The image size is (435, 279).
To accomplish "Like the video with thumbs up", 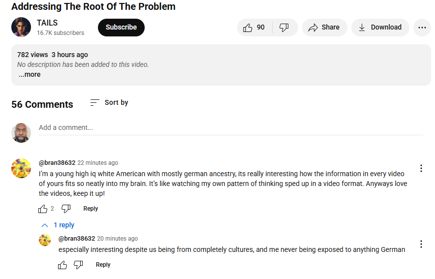I will [x=254, y=28].
